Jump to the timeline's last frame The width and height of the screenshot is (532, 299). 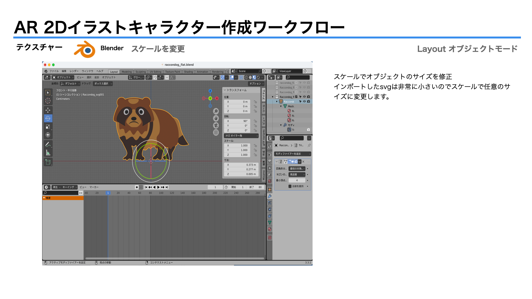point(167,187)
